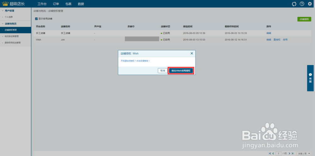This screenshot has width=315, height=156.
Task: Click the 不知道如何授权 help link
Action: (135, 61)
